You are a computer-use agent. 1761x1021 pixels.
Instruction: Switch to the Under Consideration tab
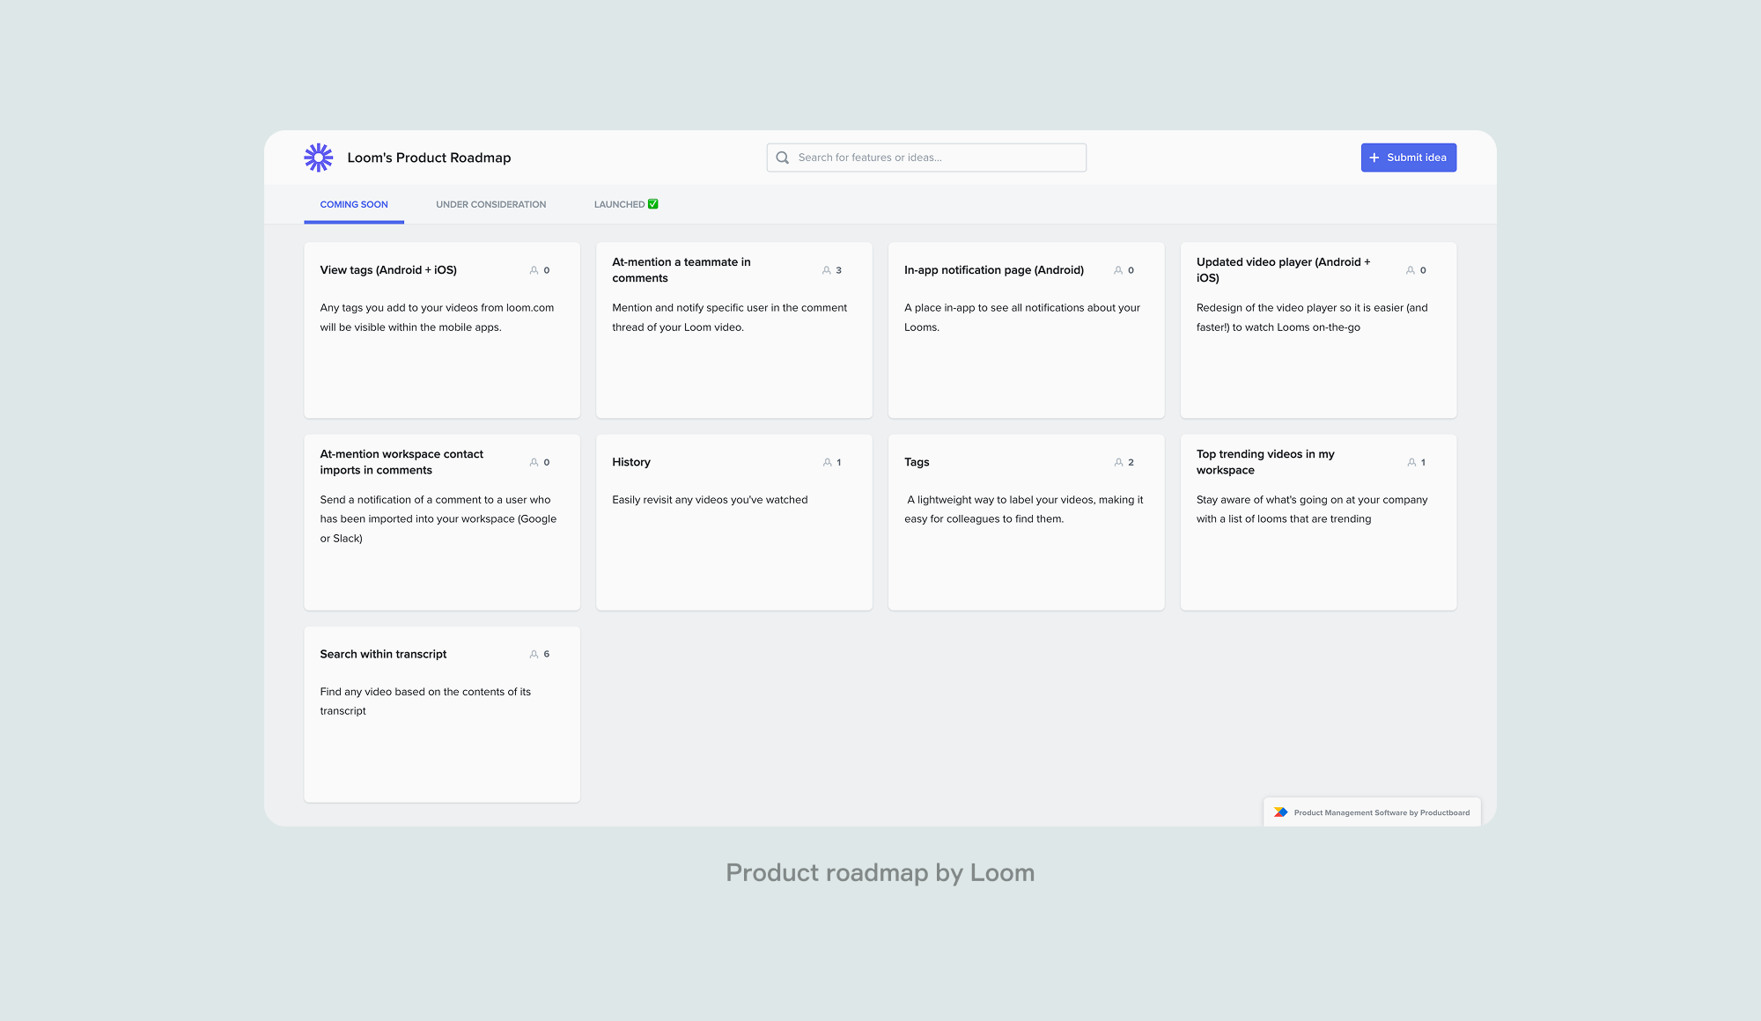click(x=490, y=203)
